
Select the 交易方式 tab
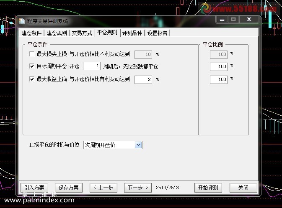[82, 33]
